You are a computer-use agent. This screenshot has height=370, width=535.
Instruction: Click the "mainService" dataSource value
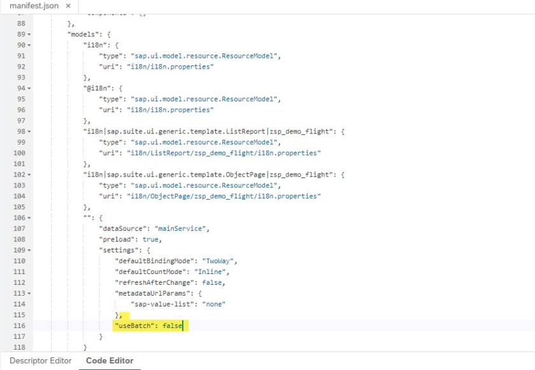[180, 229]
